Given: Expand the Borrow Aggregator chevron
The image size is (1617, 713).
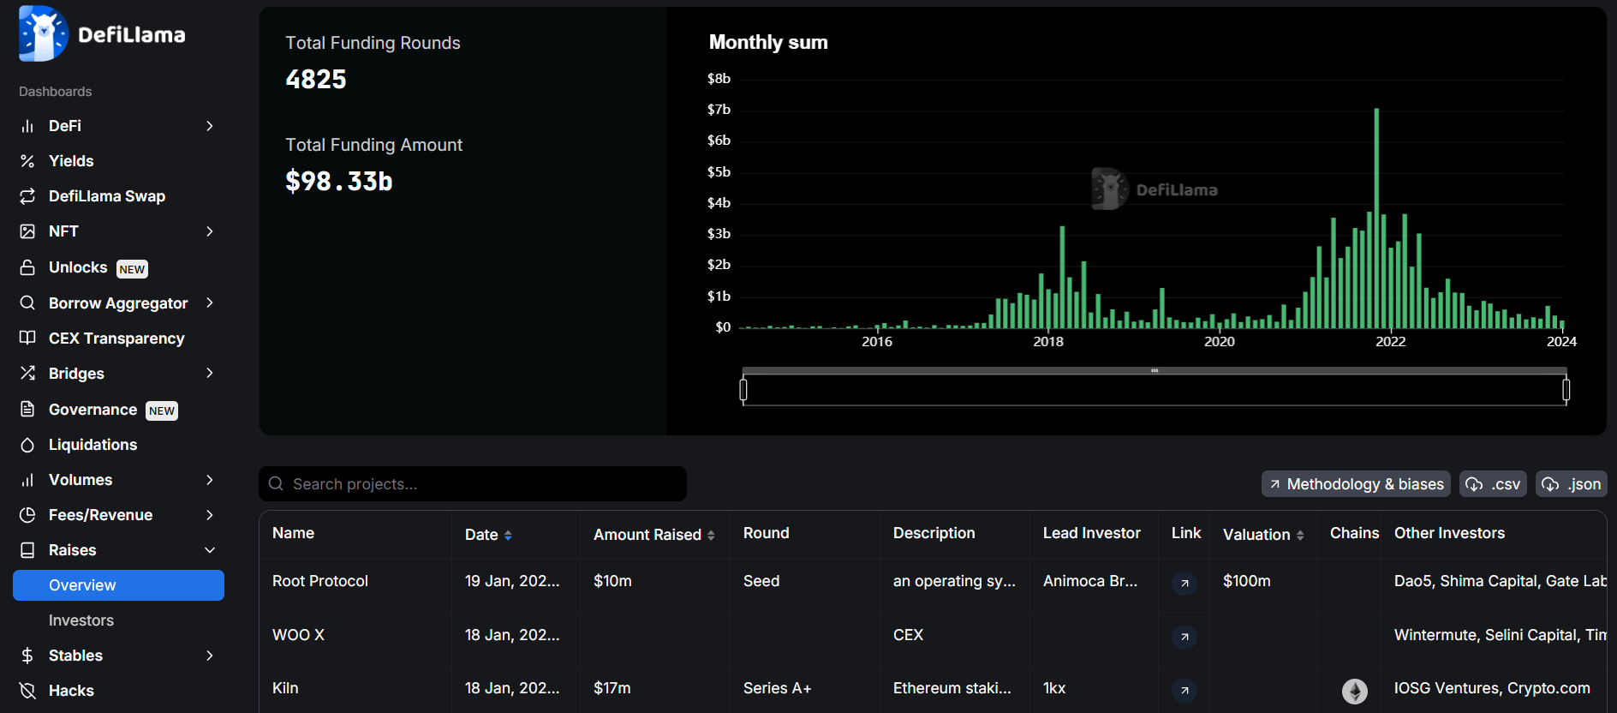Looking at the screenshot, I should [x=210, y=303].
